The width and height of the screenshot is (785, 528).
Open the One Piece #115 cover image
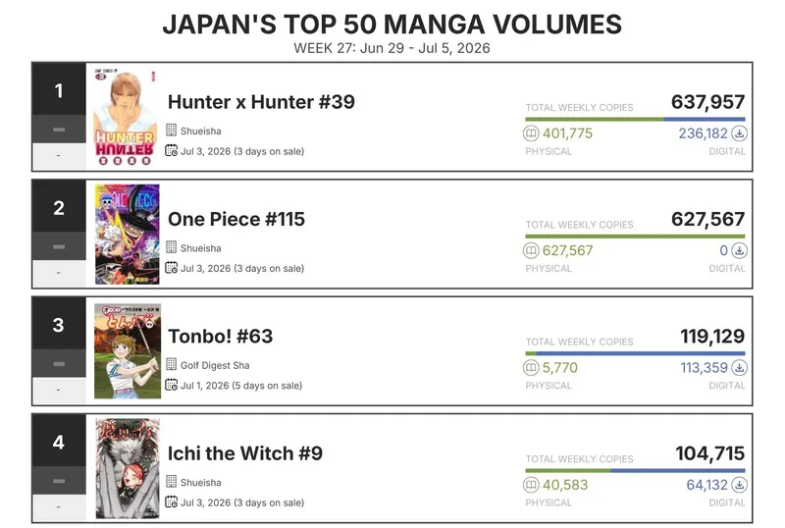tap(128, 234)
